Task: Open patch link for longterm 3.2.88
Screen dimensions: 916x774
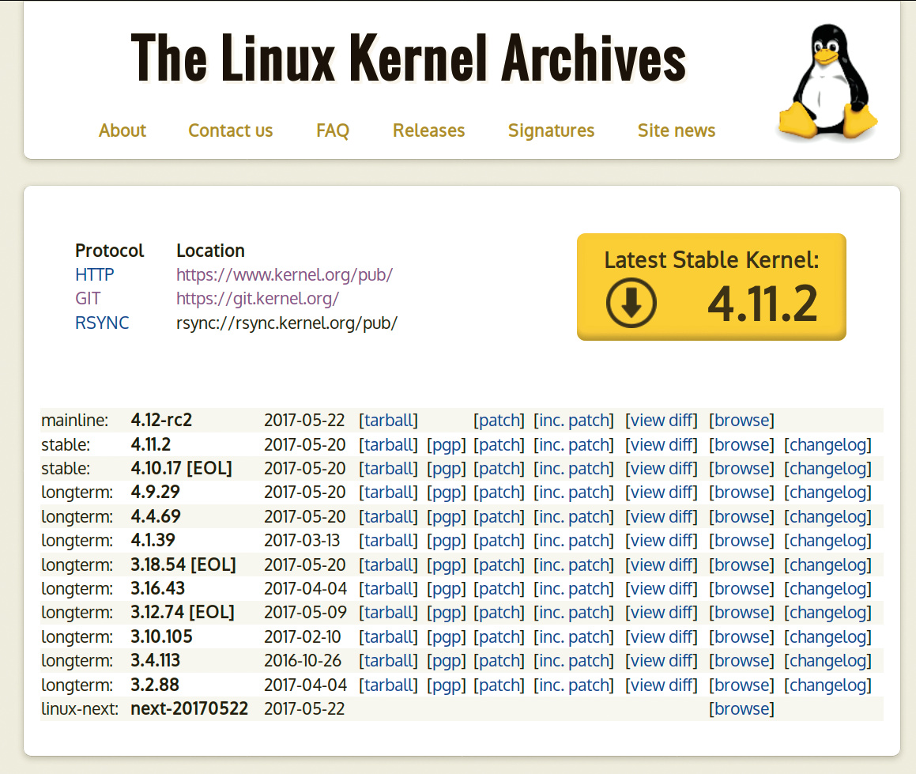Action: [499, 685]
